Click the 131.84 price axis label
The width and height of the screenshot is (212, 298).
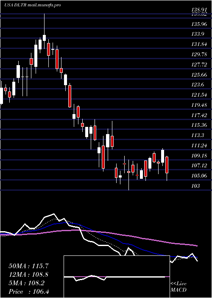point(200,44)
